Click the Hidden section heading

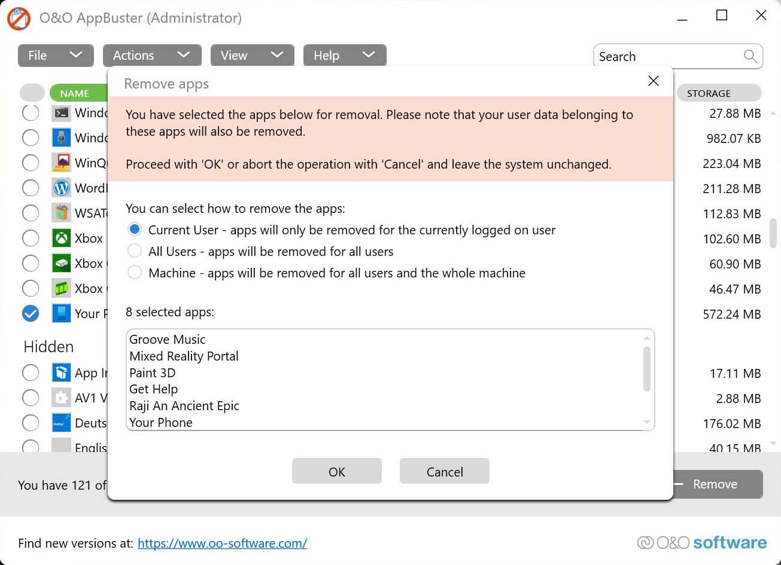pos(48,347)
